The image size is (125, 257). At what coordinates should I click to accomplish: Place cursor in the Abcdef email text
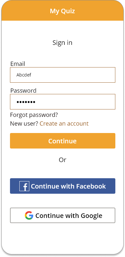24,75
